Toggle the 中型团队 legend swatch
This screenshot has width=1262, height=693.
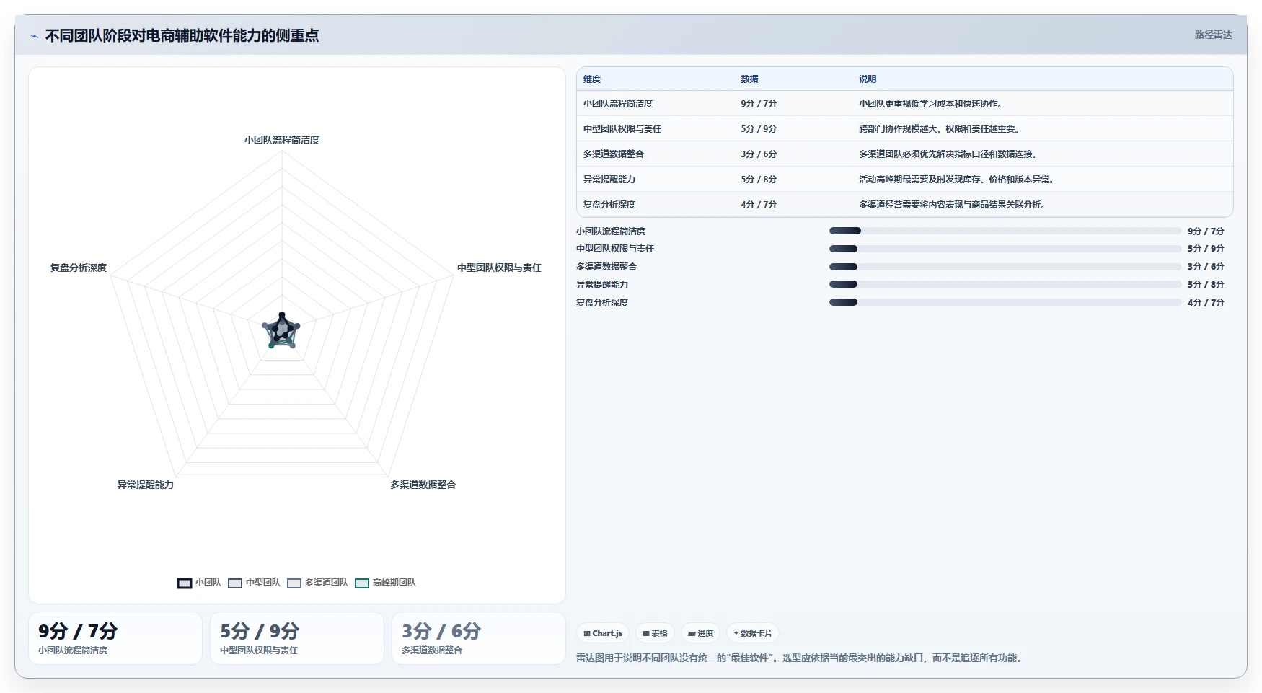click(x=235, y=583)
